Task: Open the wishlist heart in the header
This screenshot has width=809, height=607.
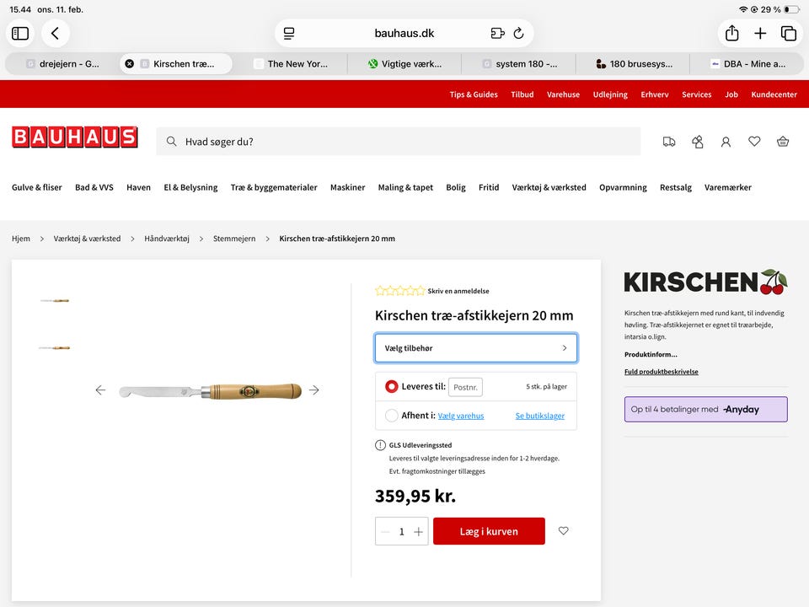Action: tap(754, 142)
